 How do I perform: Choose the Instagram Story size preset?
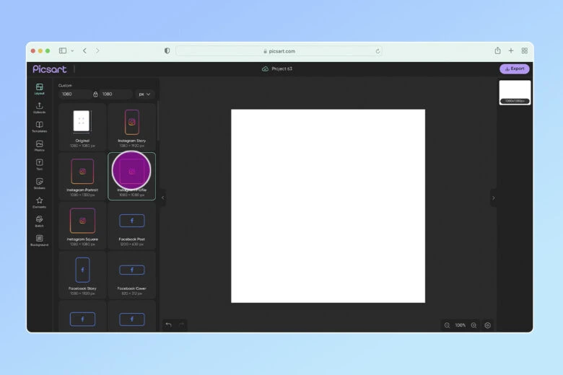tap(131, 126)
